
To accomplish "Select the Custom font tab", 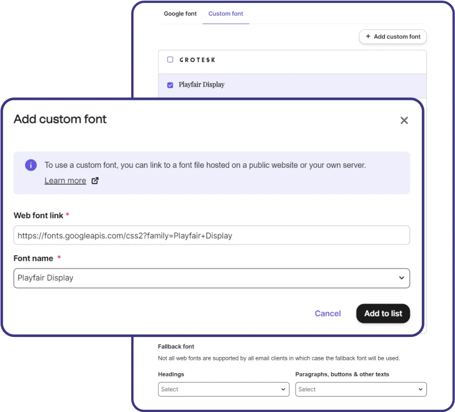I will point(226,14).
